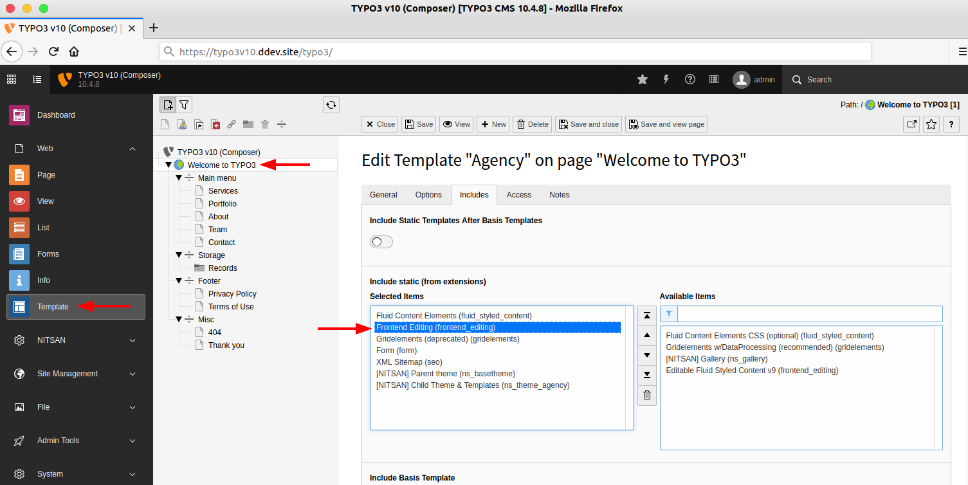Bookmark this page with the star button
The height and width of the screenshot is (485, 968).
[x=931, y=124]
